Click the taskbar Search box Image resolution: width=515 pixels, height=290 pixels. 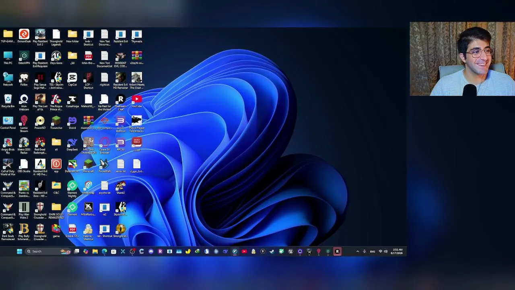point(48,251)
